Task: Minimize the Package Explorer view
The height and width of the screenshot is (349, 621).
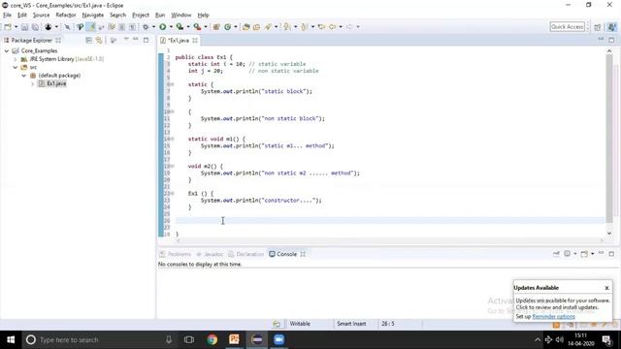Action: 136,40
